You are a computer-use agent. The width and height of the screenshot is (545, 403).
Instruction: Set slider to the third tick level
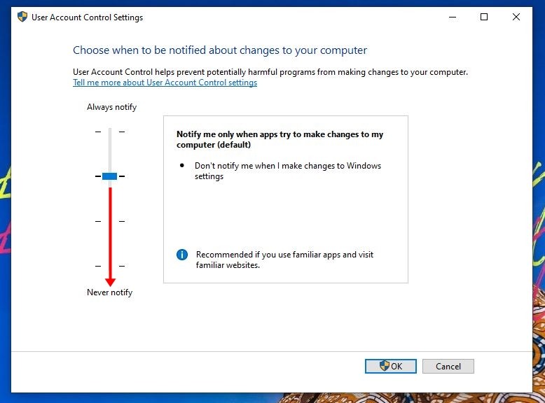pos(110,221)
